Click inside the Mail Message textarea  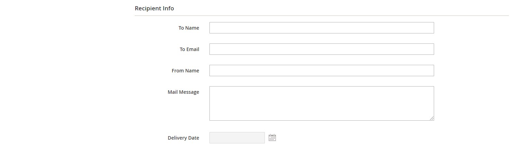click(321, 103)
